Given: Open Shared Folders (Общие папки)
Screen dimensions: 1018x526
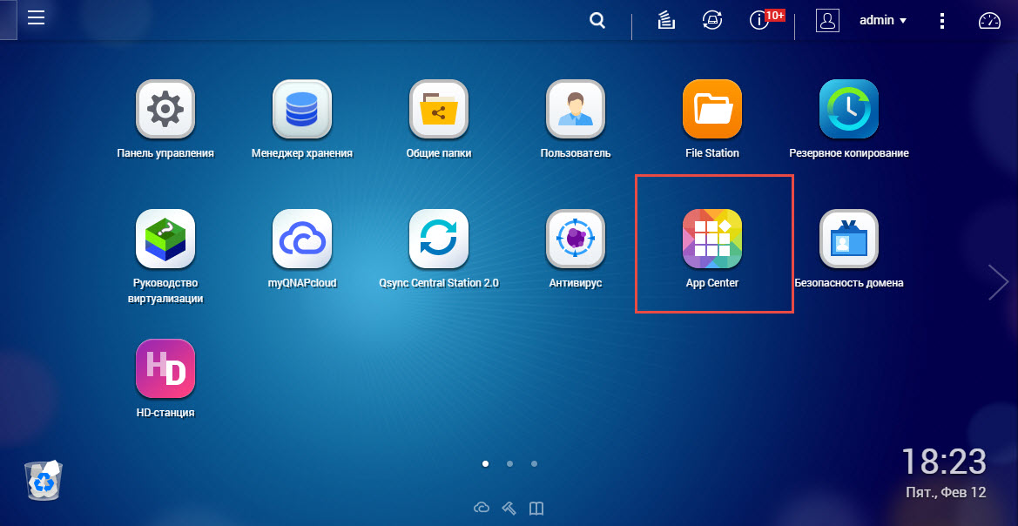Looking at the screenshot, I should coord(439,109).
